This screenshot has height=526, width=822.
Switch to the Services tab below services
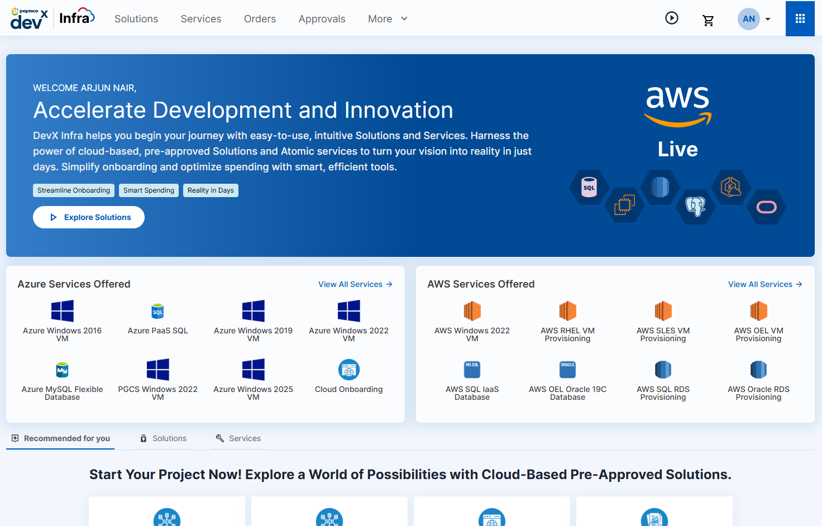point(238,438)
